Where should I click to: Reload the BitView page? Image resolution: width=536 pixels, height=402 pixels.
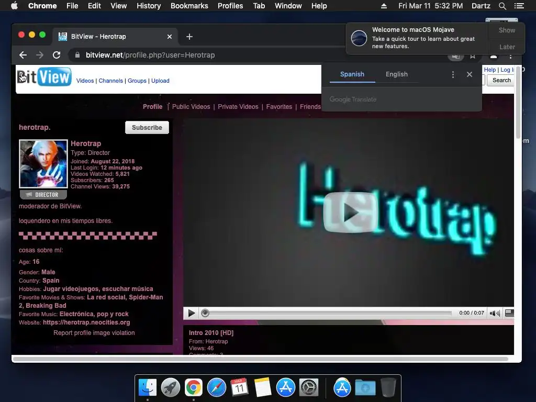pos(57,55)
